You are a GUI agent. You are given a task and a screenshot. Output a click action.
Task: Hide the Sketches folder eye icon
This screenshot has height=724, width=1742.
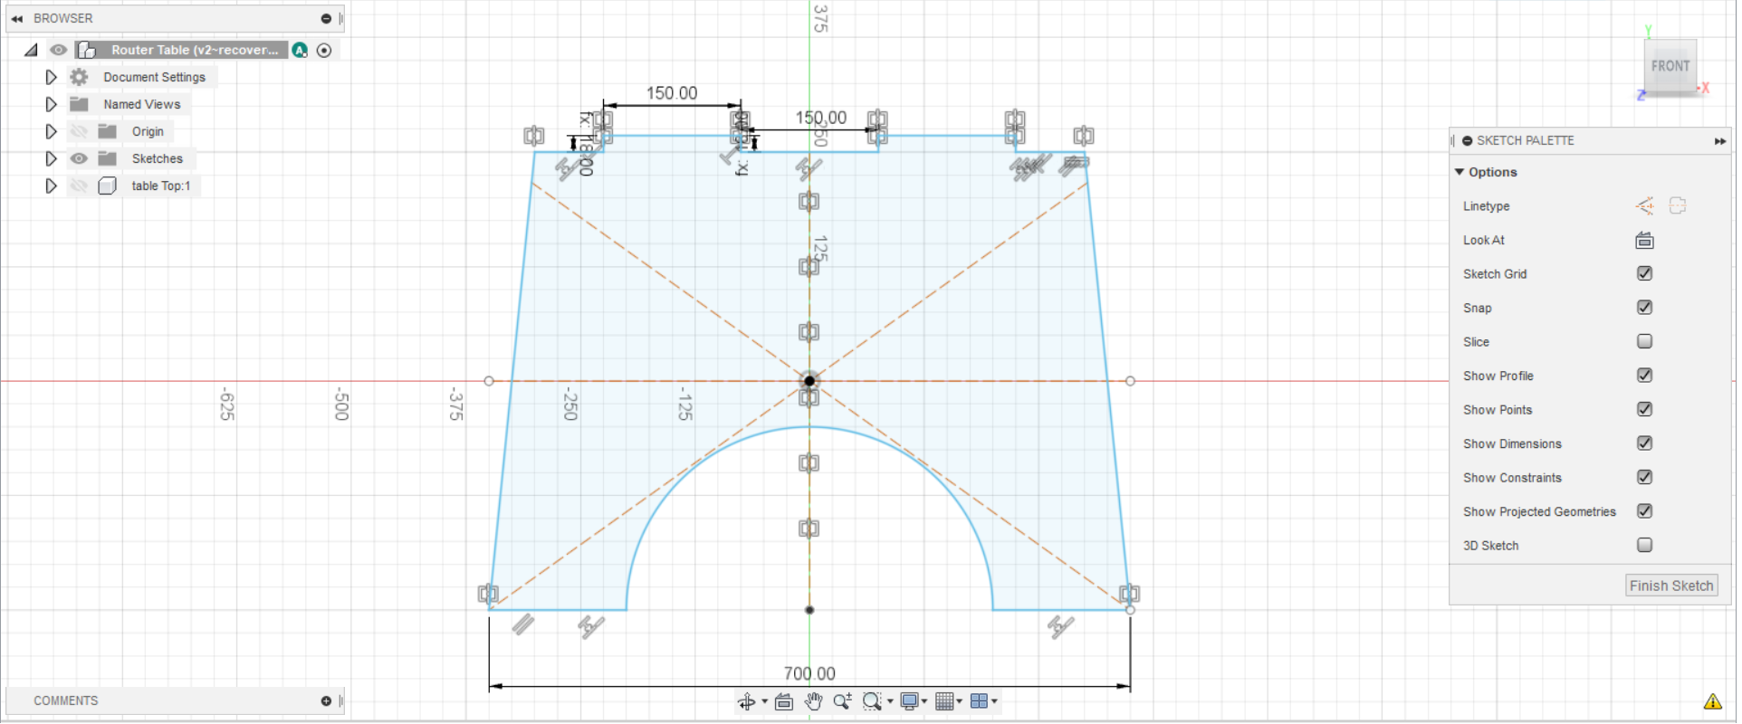coord(80,159)
